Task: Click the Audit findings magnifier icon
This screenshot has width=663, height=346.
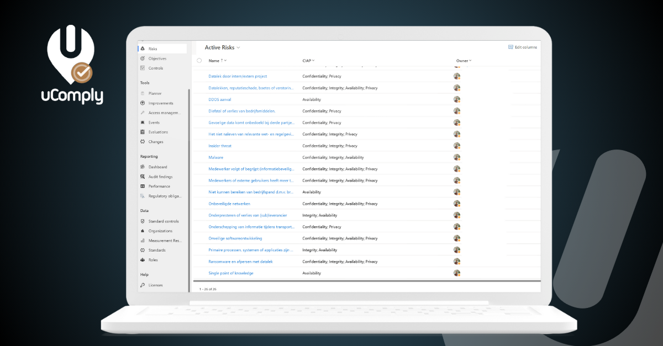Action: [143, 177]
